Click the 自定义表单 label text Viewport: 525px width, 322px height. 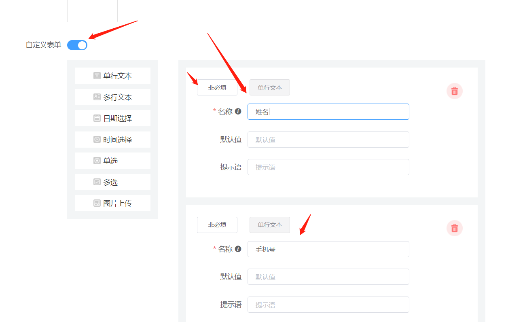44,45
